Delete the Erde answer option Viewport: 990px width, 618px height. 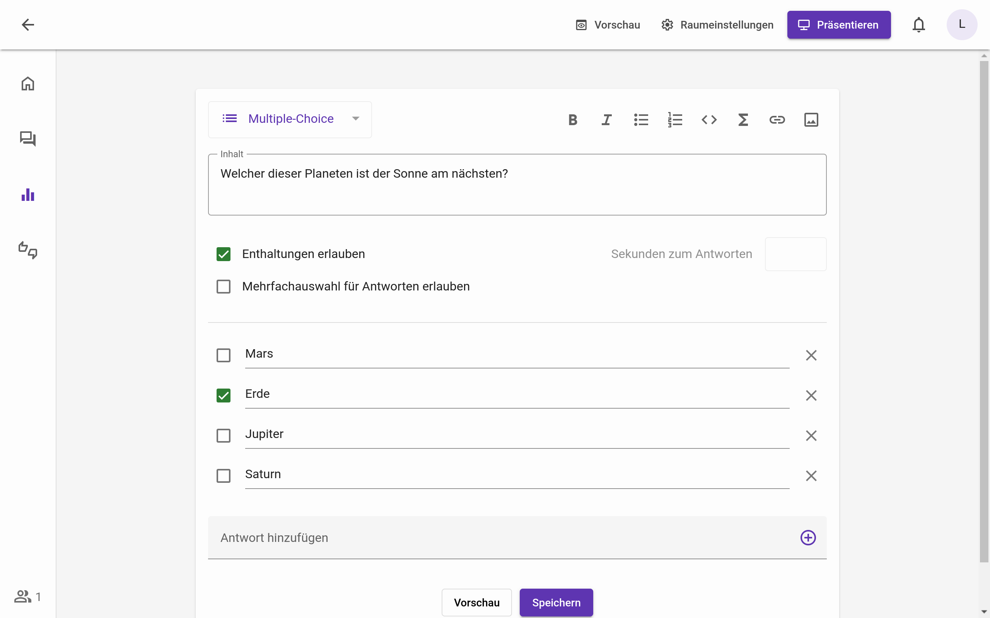[811, 395]
